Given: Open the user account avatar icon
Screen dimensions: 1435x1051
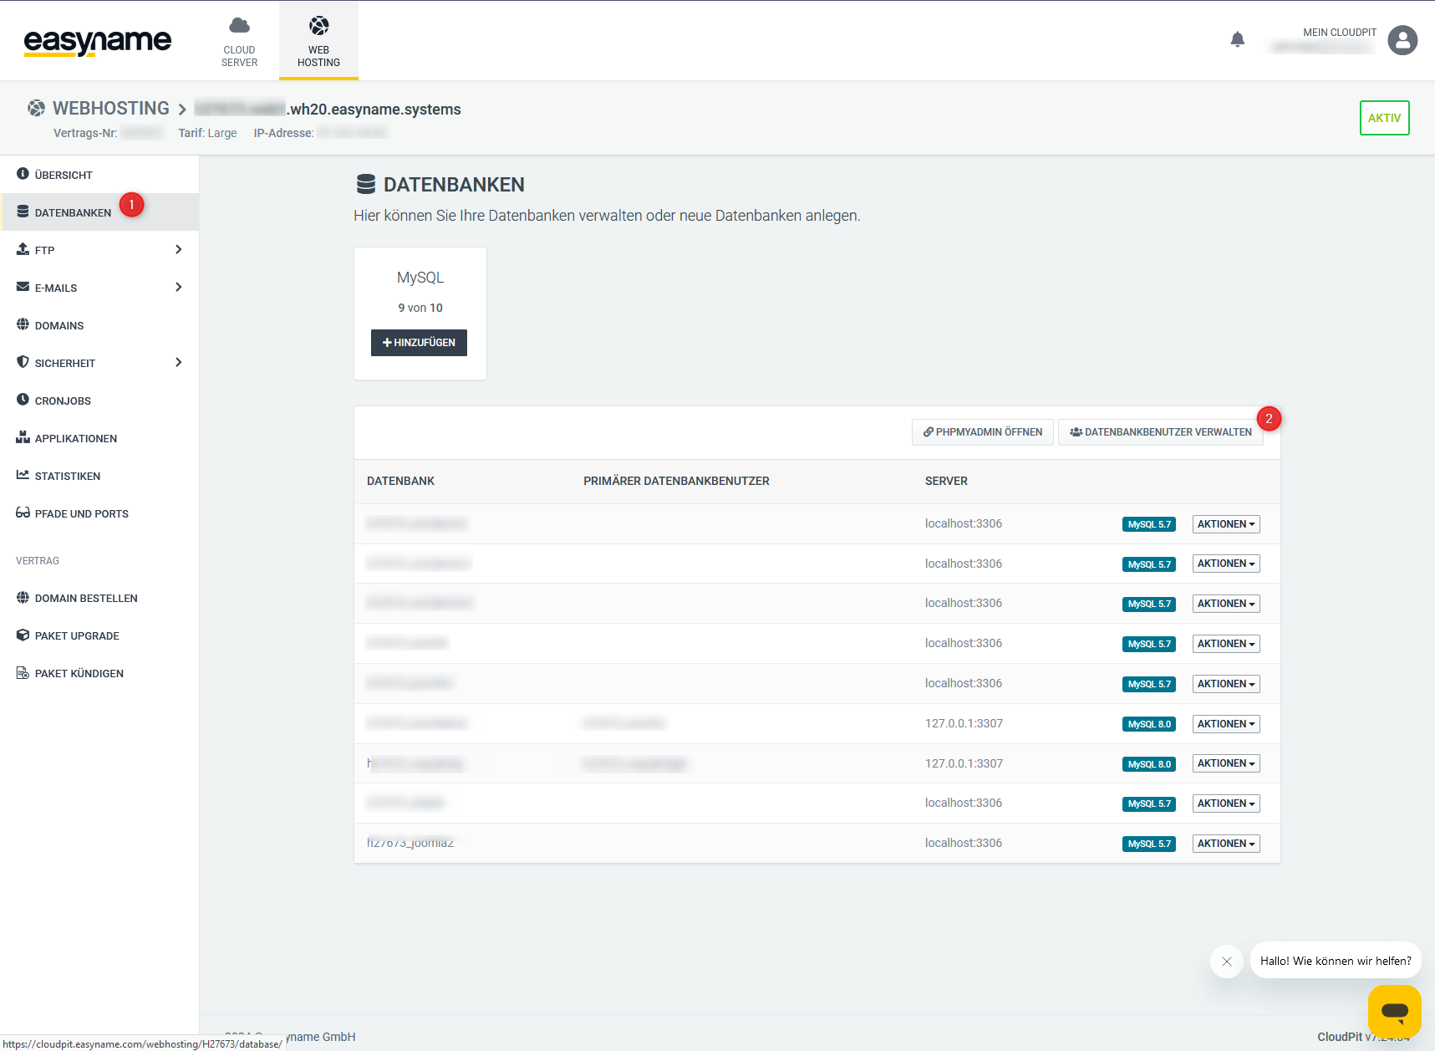Looking at the screenshot, I should click(1402, 40).
